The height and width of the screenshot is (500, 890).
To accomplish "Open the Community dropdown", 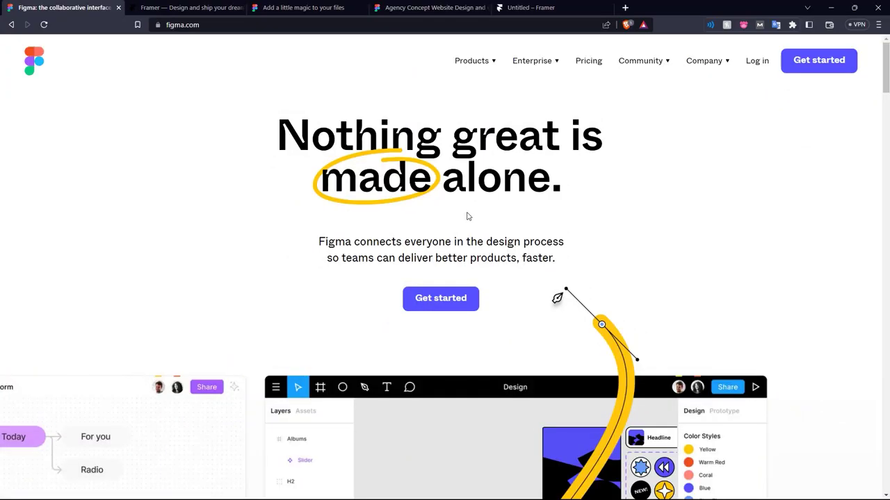I will [x=644, y=60].
